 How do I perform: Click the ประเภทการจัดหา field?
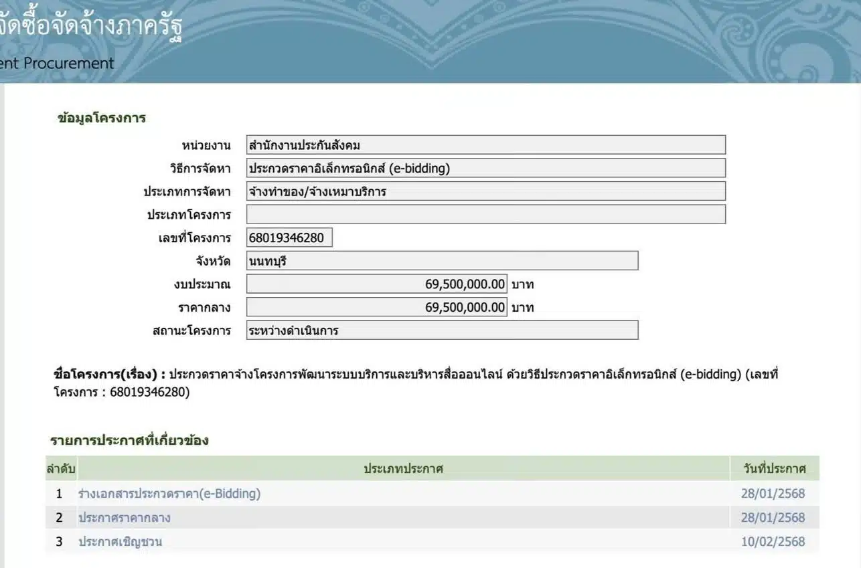click(x=485, y=191)
